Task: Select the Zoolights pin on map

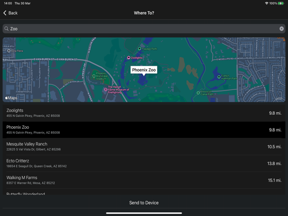Action: pos(129,58)
